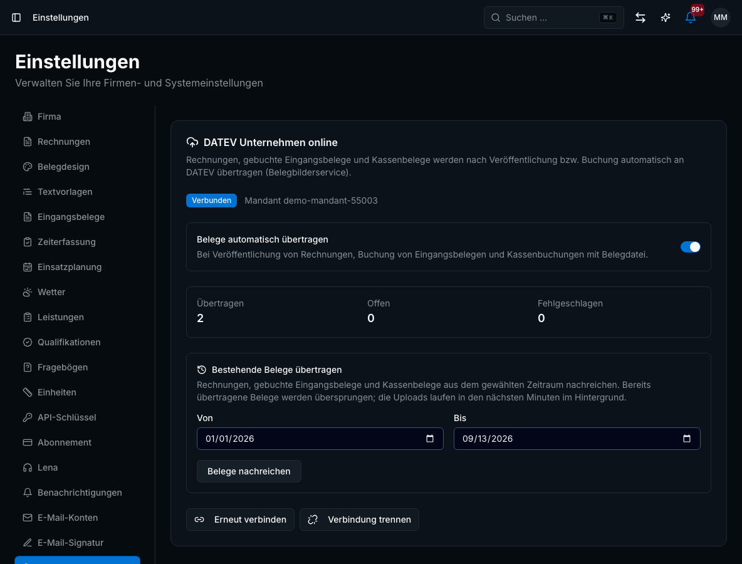Open notifications bell with 99+ badge
The height and width of the screenshot is (564, 742).
691,18
